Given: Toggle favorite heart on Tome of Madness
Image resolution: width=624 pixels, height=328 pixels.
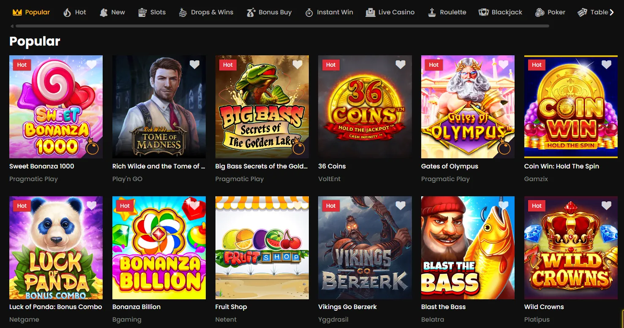Looking at the screenshot, I should tap(194, 65).
